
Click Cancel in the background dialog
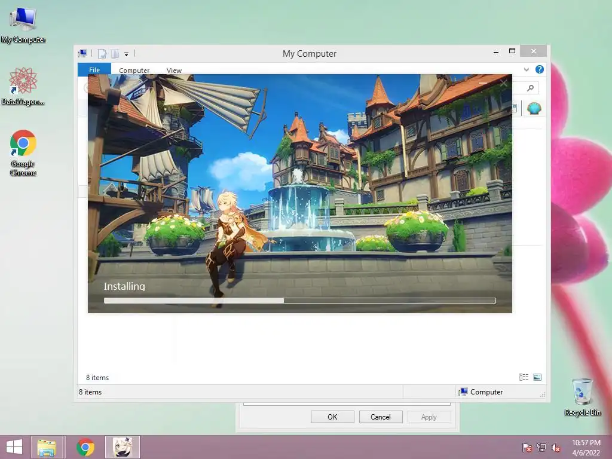[x=381, y=417]
